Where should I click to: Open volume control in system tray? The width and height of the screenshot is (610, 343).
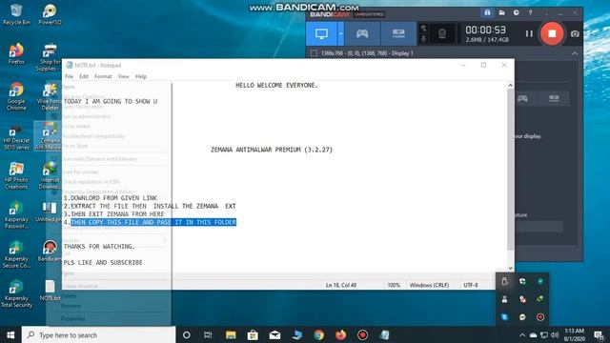pos(555,334)
